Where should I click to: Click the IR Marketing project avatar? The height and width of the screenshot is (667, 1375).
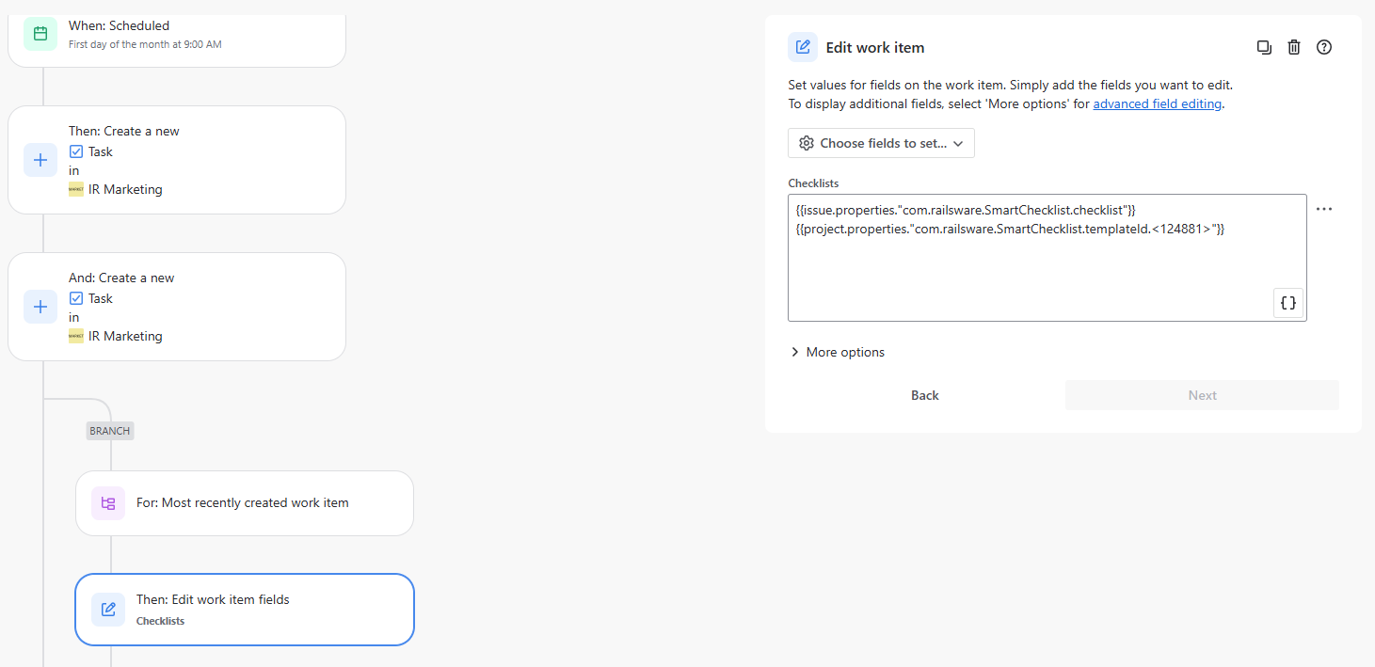click(75, 189)
